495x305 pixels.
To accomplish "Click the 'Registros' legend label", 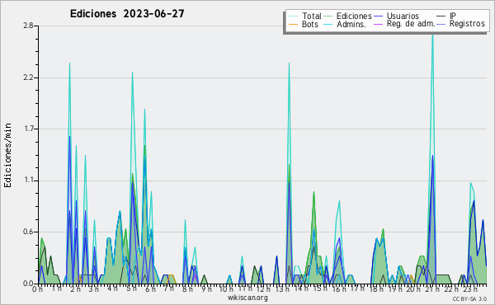I will point(467,24).
